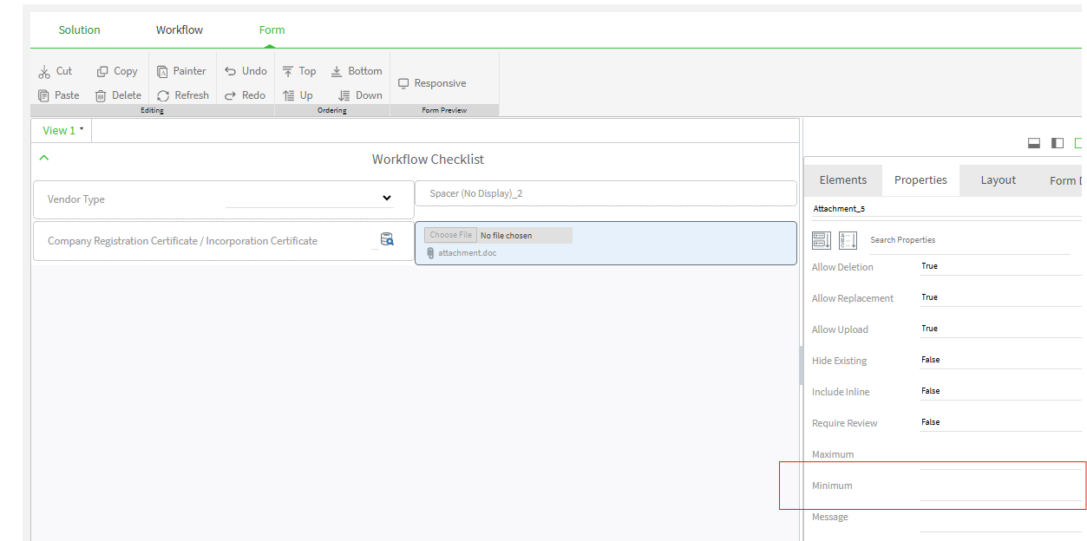Select the Spacer (No Display)_2 element
This screenshot has width=1087, height=541.
[606, 193]
